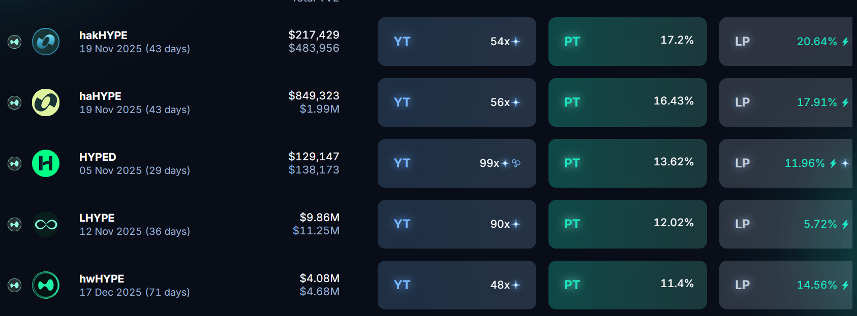Click the chain badge beside LHYPE
This screenshot has height=316, width=857.
(15, 224)
